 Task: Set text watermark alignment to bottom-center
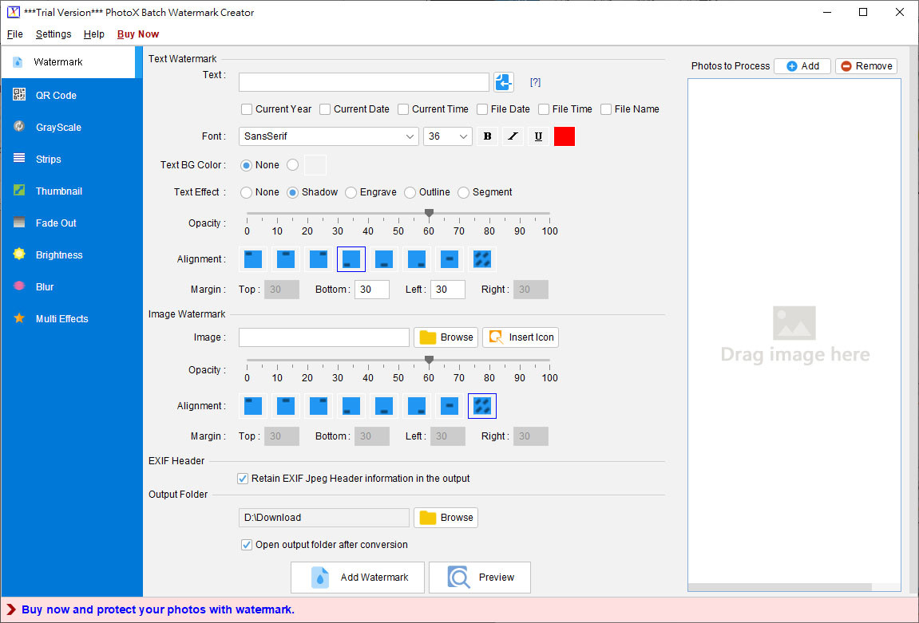point(384,258)
